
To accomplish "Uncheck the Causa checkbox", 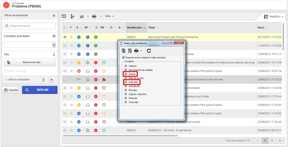I will coord(126,74).
